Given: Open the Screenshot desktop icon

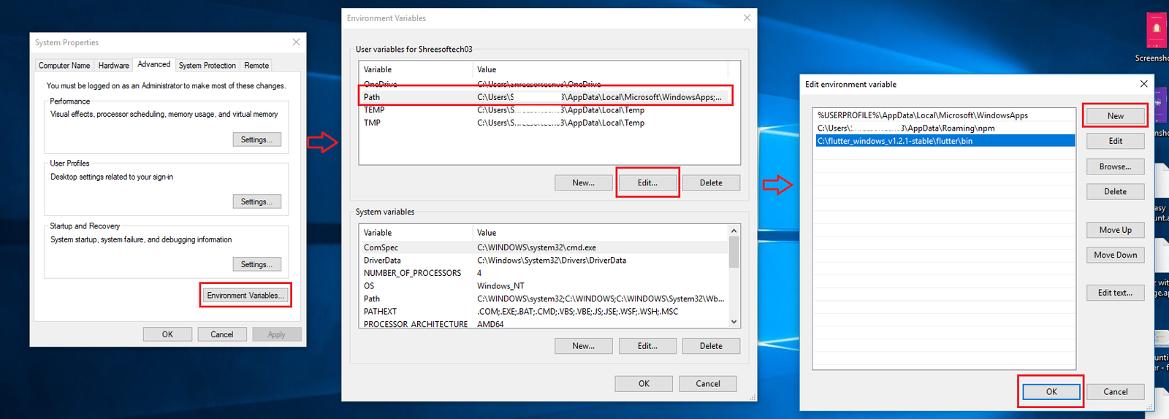Looking at the screenshot, I should click(x=1156, y=31).
